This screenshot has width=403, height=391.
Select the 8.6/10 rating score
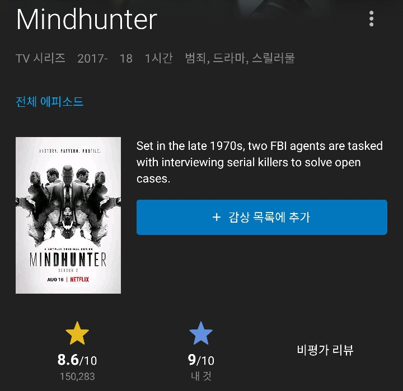click(x=77, y=360)
